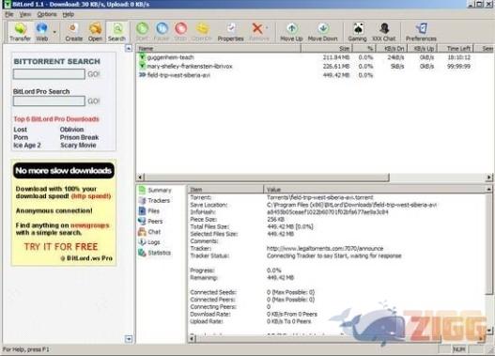The height and width of the screenshot is (356, 495).
Task: Sort torrents by Name column
Action: point(219,48)
